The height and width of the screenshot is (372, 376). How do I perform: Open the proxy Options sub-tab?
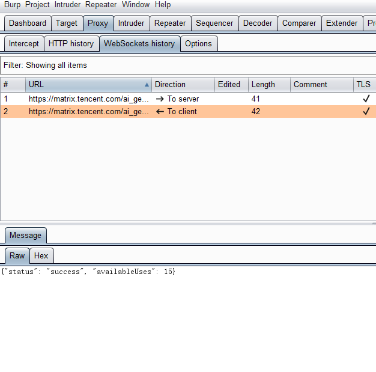click(x=198, y=44)
